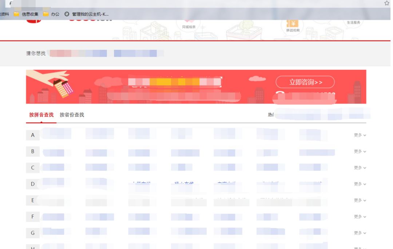Expand 更多 for the D row
The height and width of the screenshot is (249, 393).
(360, 184)
